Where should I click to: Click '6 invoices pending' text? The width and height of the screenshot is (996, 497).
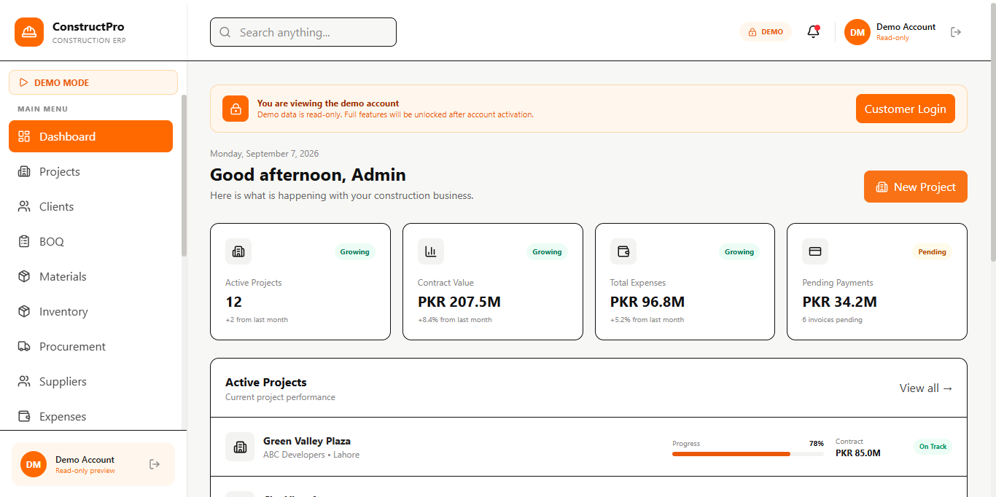click(x=832, y=320)
